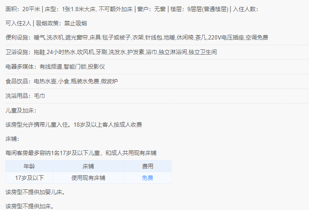Click the 便利设施 amenities label
Screen dimensions: 309x210
point(17,37)
